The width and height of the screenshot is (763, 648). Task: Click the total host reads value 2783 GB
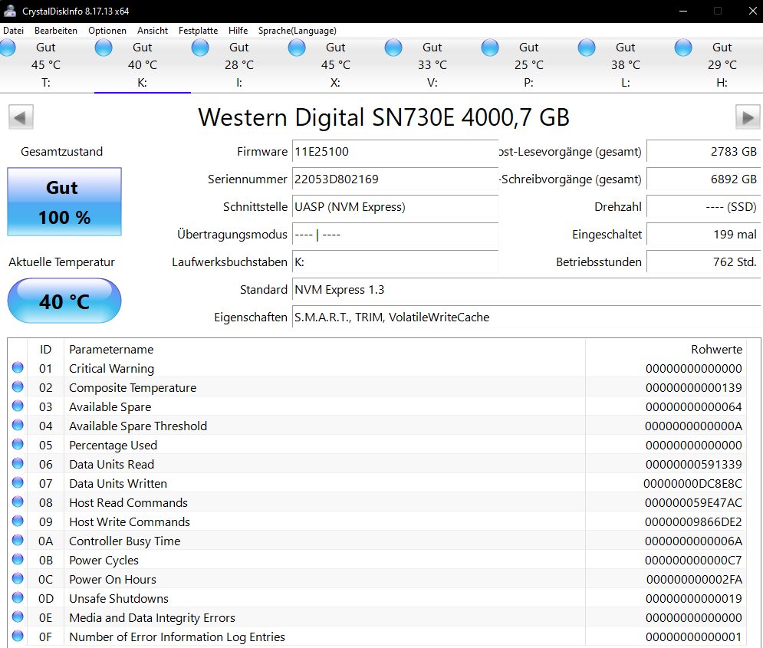[704, 151]
